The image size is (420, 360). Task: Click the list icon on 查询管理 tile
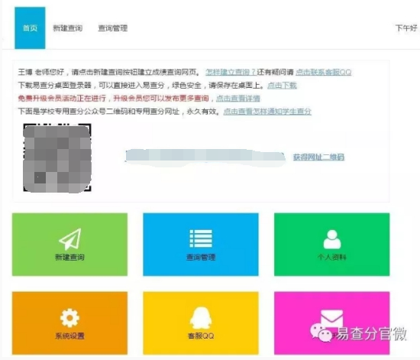201,238
